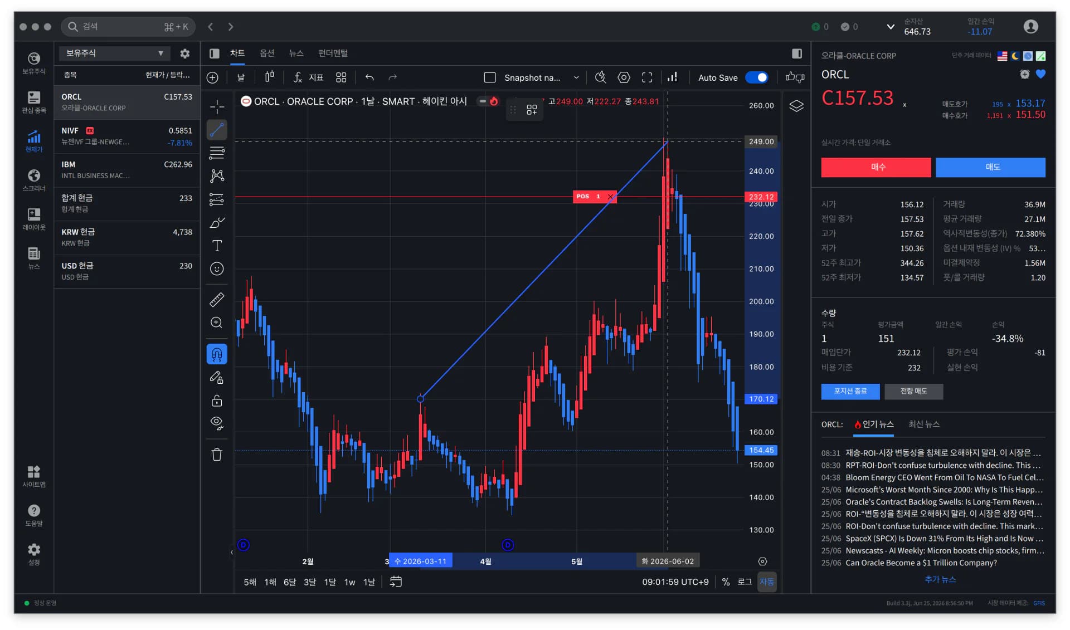Viewport: 1070px width, 630px height.
Task: Toggle the Auto Save switch
Action: pos(756,77)
